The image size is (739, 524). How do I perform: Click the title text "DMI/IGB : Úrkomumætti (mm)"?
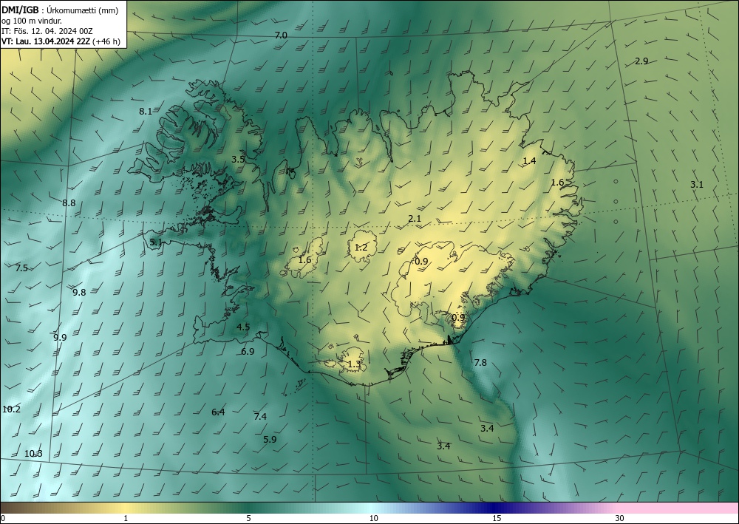pos(59,10)
